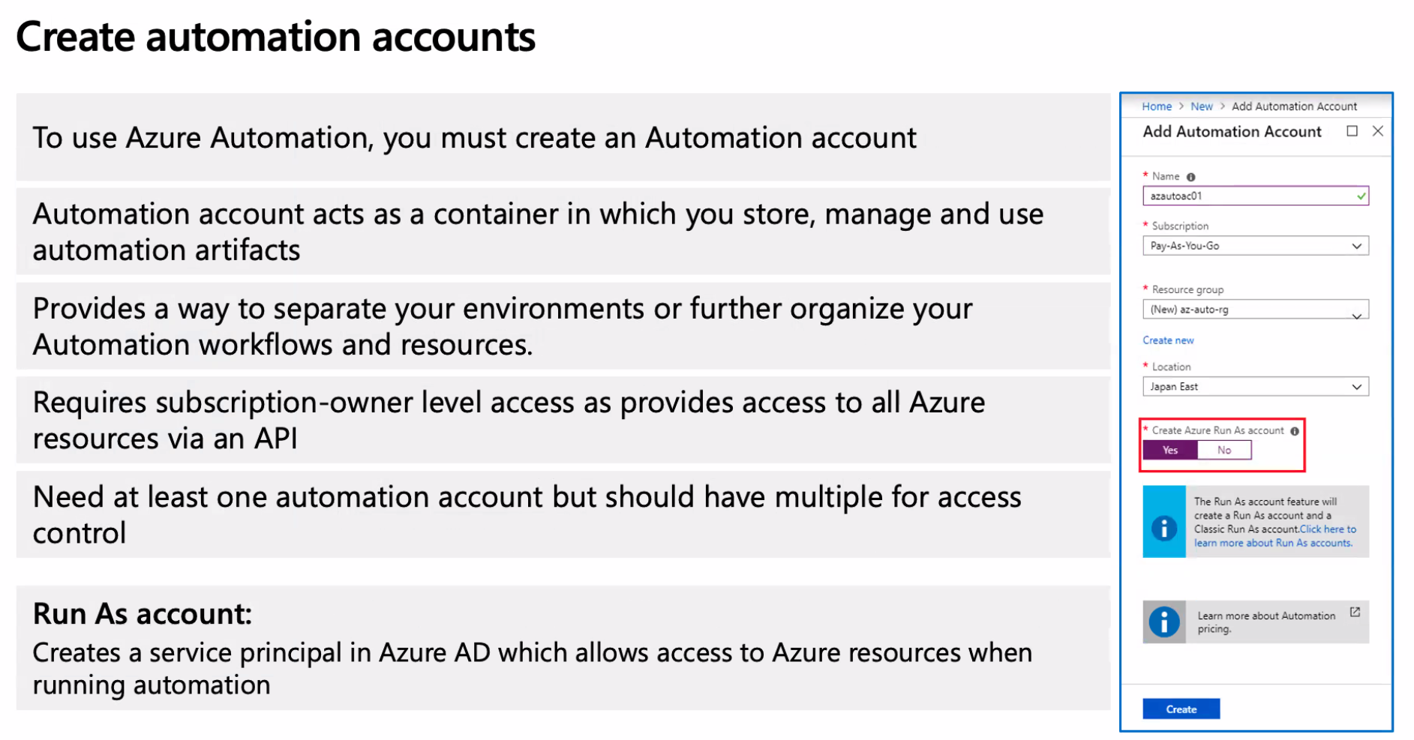Click the Name input field azautoac01
The image size is (1414, 740).
point(1255,196)
